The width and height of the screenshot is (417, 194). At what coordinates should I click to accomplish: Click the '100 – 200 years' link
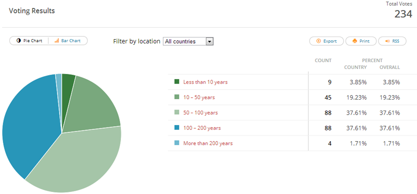(x=202, y=128)
